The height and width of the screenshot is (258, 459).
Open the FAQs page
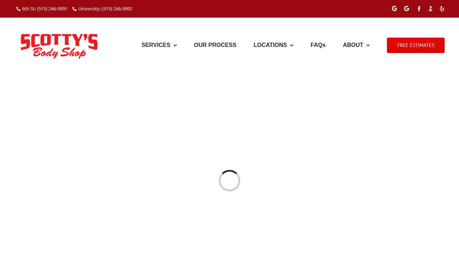[318, 45]
